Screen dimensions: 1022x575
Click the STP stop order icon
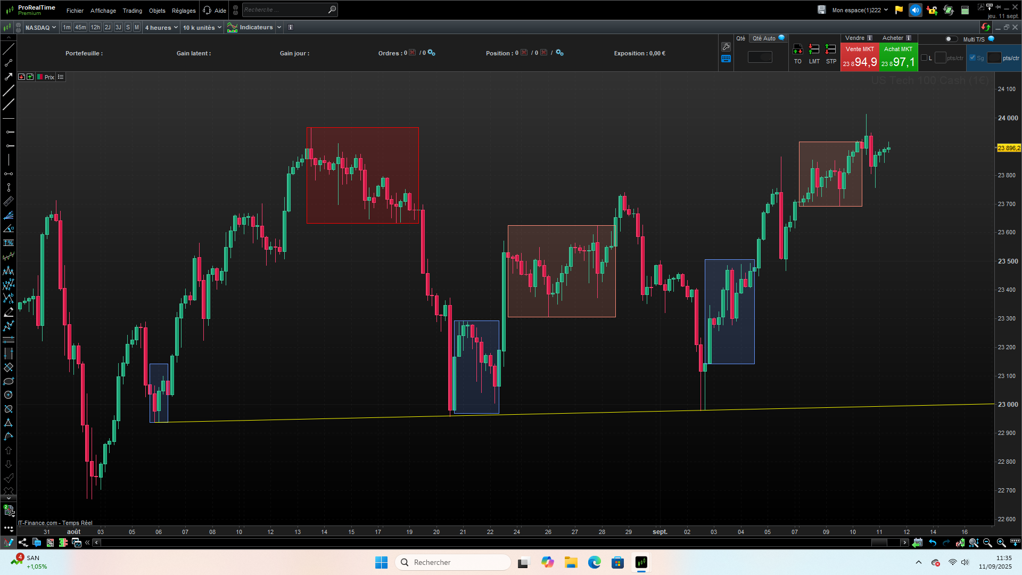(830, 50)
